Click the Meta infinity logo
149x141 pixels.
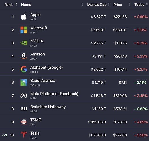click(24, 96)
